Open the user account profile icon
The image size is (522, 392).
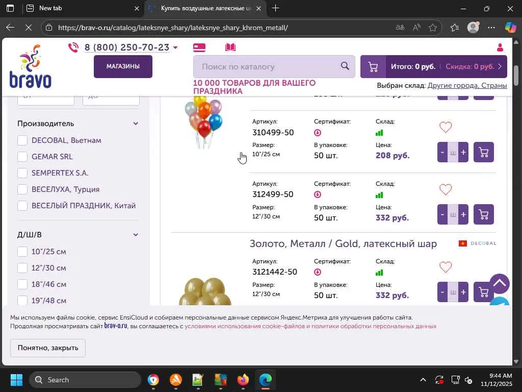point(500,47)
